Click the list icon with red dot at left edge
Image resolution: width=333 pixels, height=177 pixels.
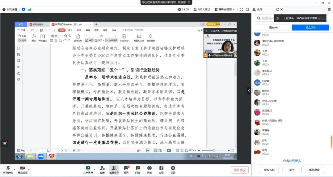pos(4,144)
